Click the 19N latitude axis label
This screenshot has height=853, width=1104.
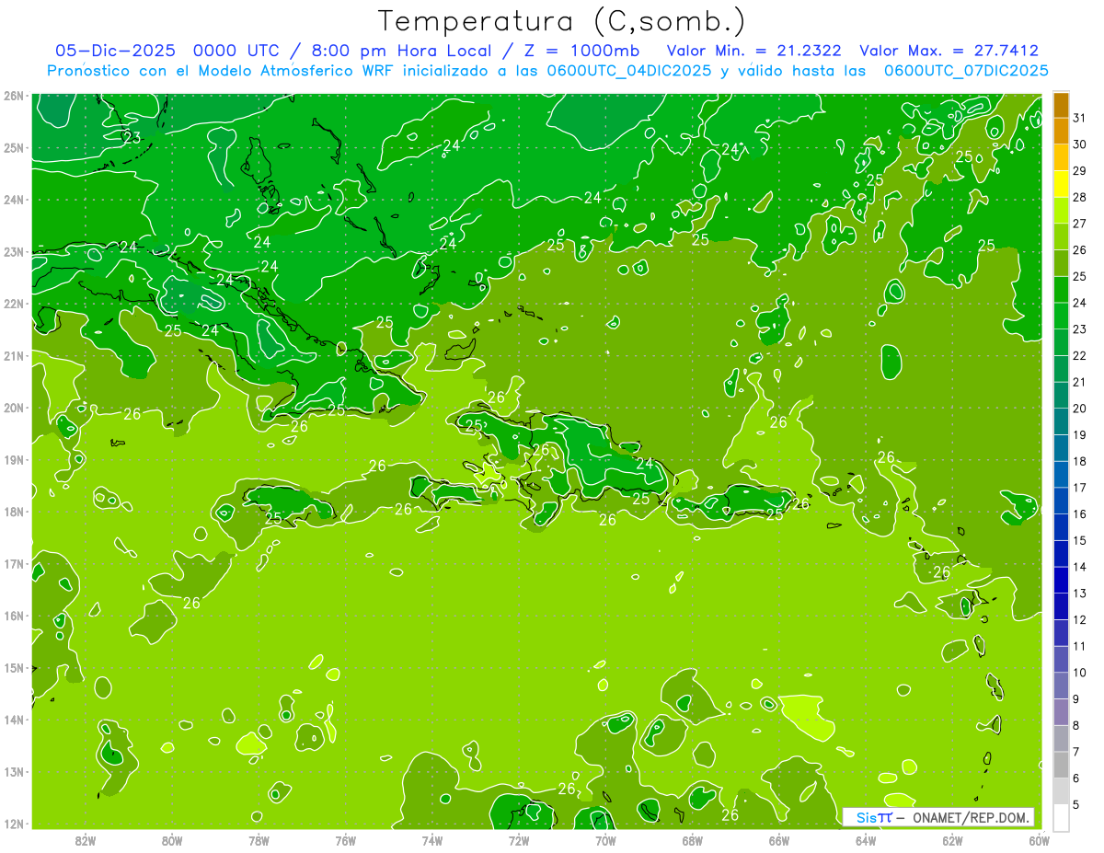pos(14,460)
